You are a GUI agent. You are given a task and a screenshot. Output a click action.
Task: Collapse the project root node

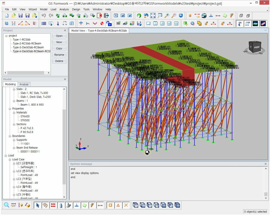6,36
